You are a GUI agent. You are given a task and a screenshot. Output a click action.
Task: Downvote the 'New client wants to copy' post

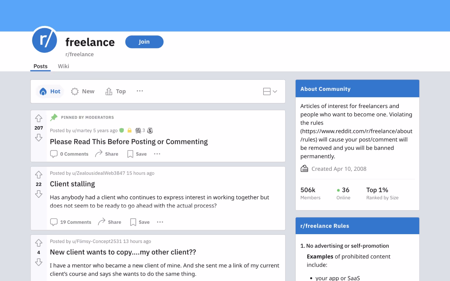click(39, 262)
